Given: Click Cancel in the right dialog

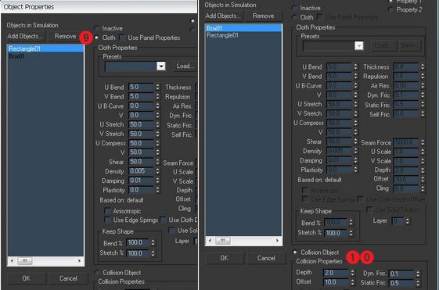Looking at the screenshot, I should tap(266, 258).
